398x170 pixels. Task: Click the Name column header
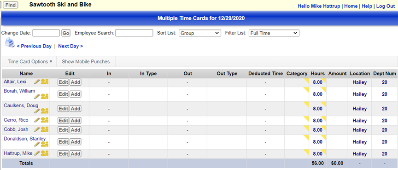[x=26, y=74]
